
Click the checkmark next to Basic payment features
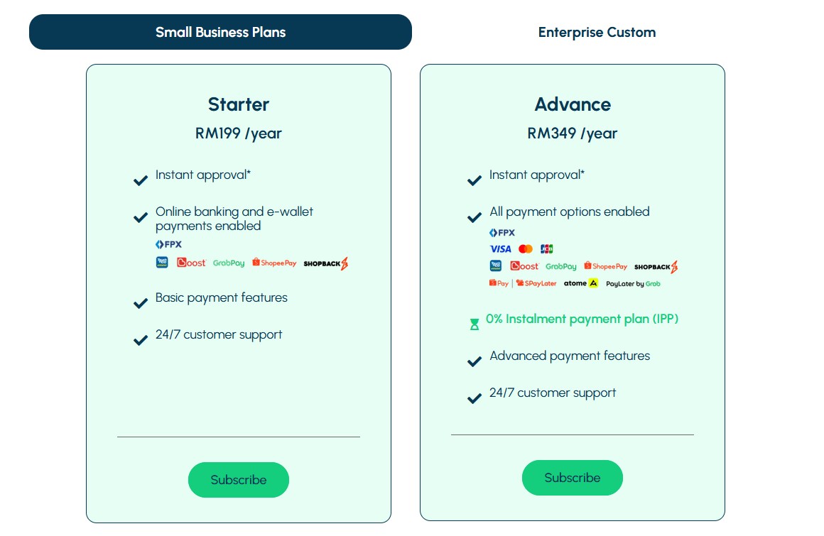pyautogui.click(x=141, y=303)
